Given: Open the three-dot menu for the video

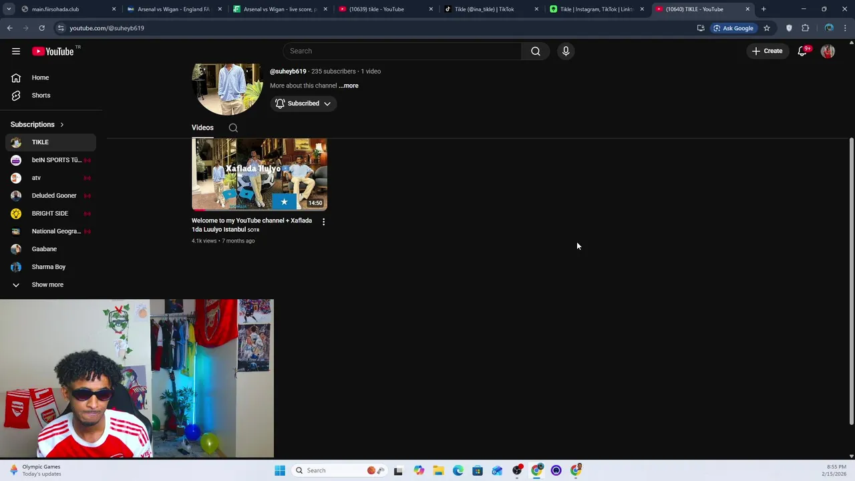Looking at the screenshot, I should click(x=323, y=221).
